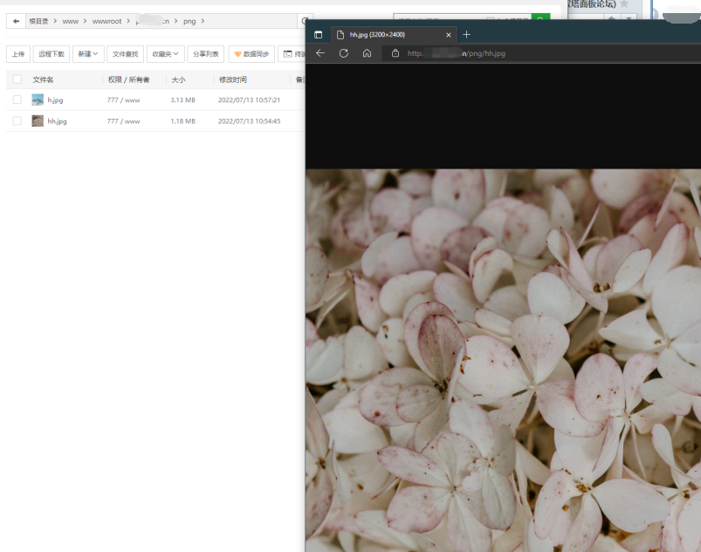Open the hh.jpg file name
Viewport: 701px width, 552px height.
(58, 121)
